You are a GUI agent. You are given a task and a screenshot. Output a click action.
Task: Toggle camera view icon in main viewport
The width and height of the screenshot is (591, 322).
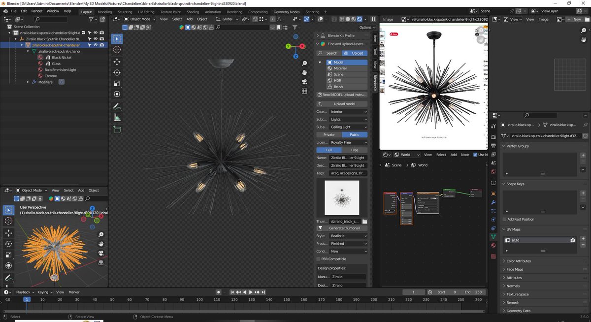pos(305,82)
